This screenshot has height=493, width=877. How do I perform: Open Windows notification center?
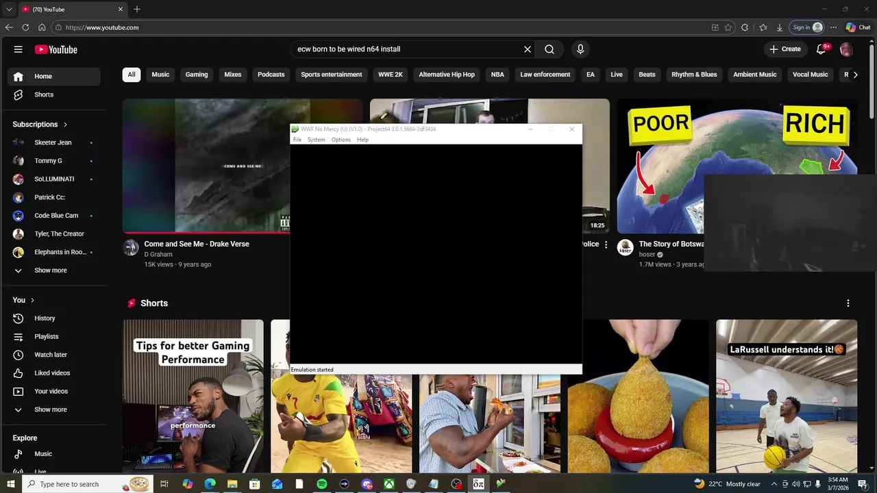[x=863, y=484]
